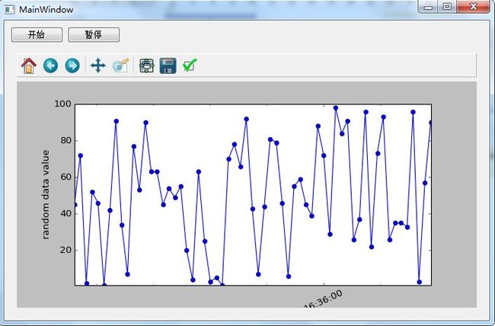Click the 暂停 button
This screenshot has height=326, width=495.
[x=94, y=35]
